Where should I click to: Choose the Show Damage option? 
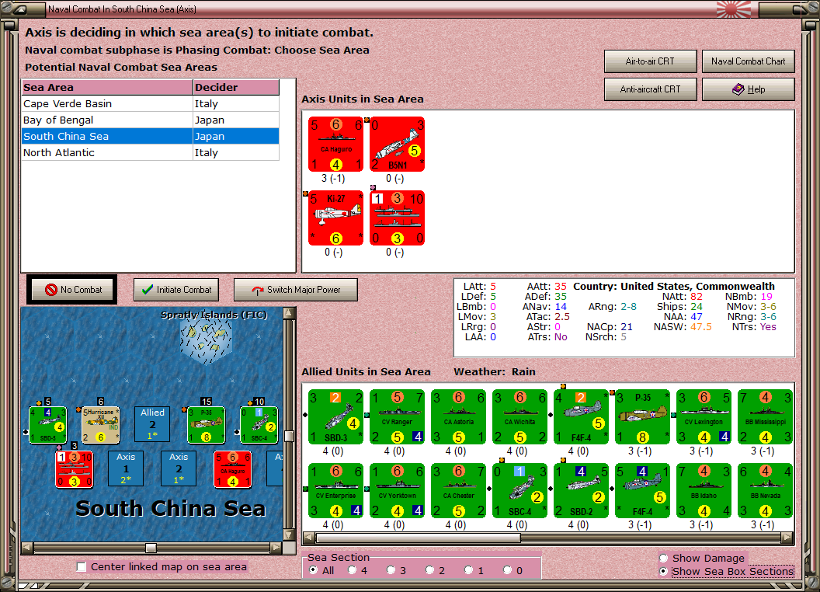tap(664, 558)
